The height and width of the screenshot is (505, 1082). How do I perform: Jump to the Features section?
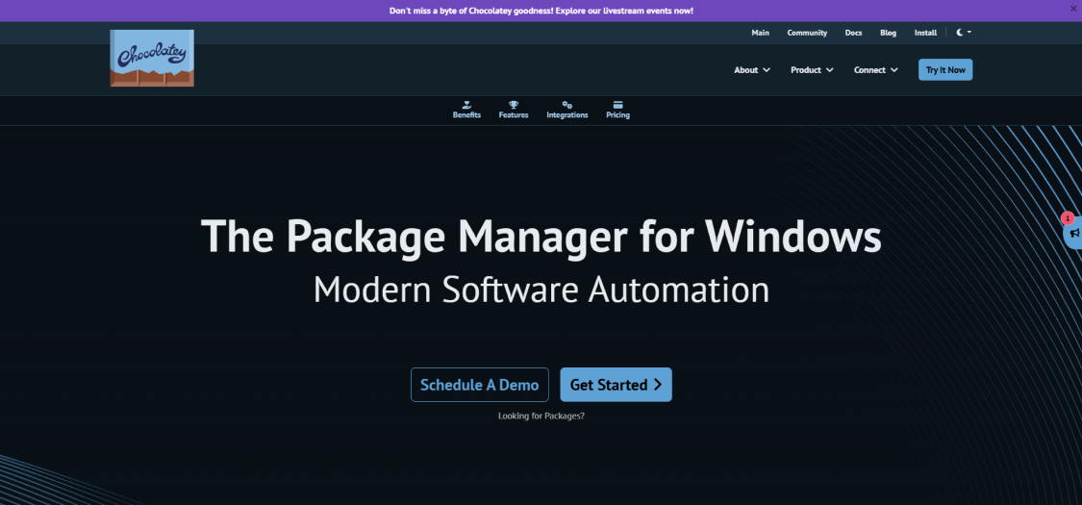click(x=514, y=110)
